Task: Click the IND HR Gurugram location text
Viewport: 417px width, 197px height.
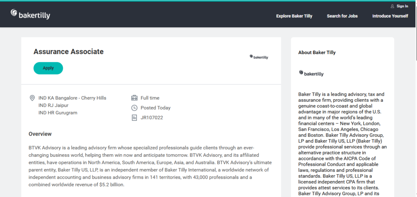Action: [58, 113]
